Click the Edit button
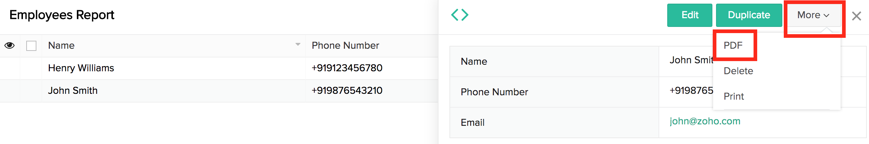The width and height of the screenshot is (869, 144). click(x=690, y=15)
